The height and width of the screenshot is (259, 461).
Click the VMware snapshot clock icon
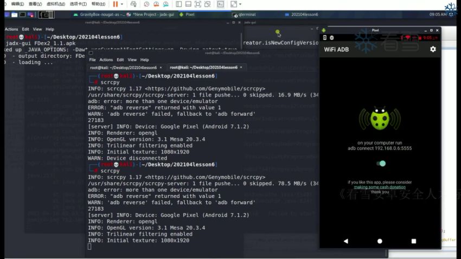148,4
